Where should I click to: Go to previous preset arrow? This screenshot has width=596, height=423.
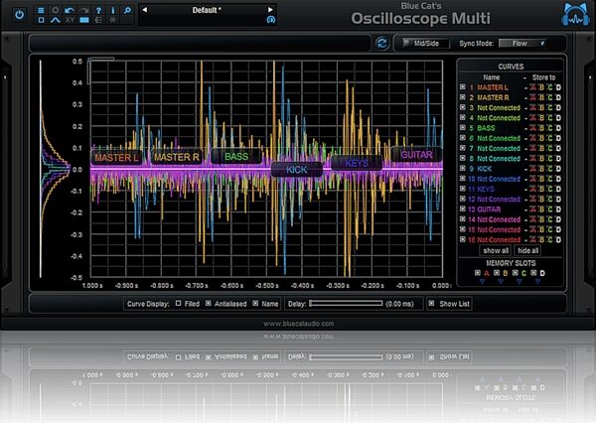click(x=145, y=10)
